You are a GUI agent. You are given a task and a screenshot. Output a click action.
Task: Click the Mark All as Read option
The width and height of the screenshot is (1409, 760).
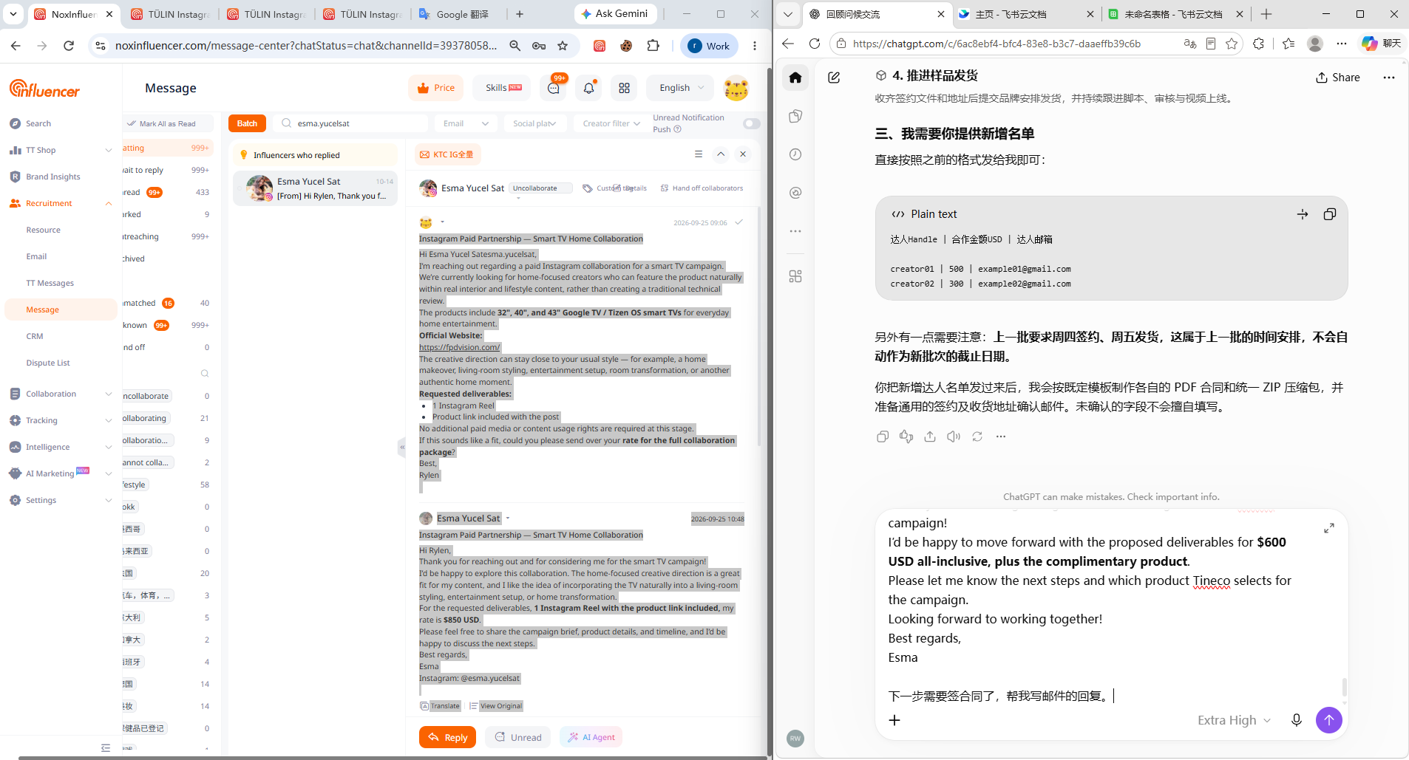169,123
